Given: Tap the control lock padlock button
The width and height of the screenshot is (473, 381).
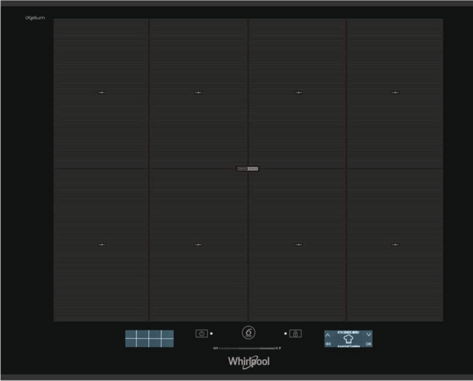Looking at the screenshot, I should (296, 333).
